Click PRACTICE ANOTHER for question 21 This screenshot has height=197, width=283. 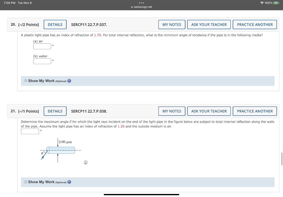[x=255, y=111]
